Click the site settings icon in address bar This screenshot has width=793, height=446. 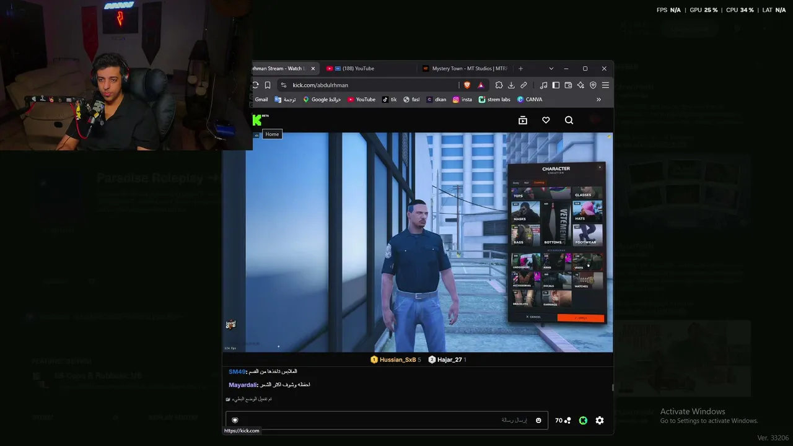[284, 85]
